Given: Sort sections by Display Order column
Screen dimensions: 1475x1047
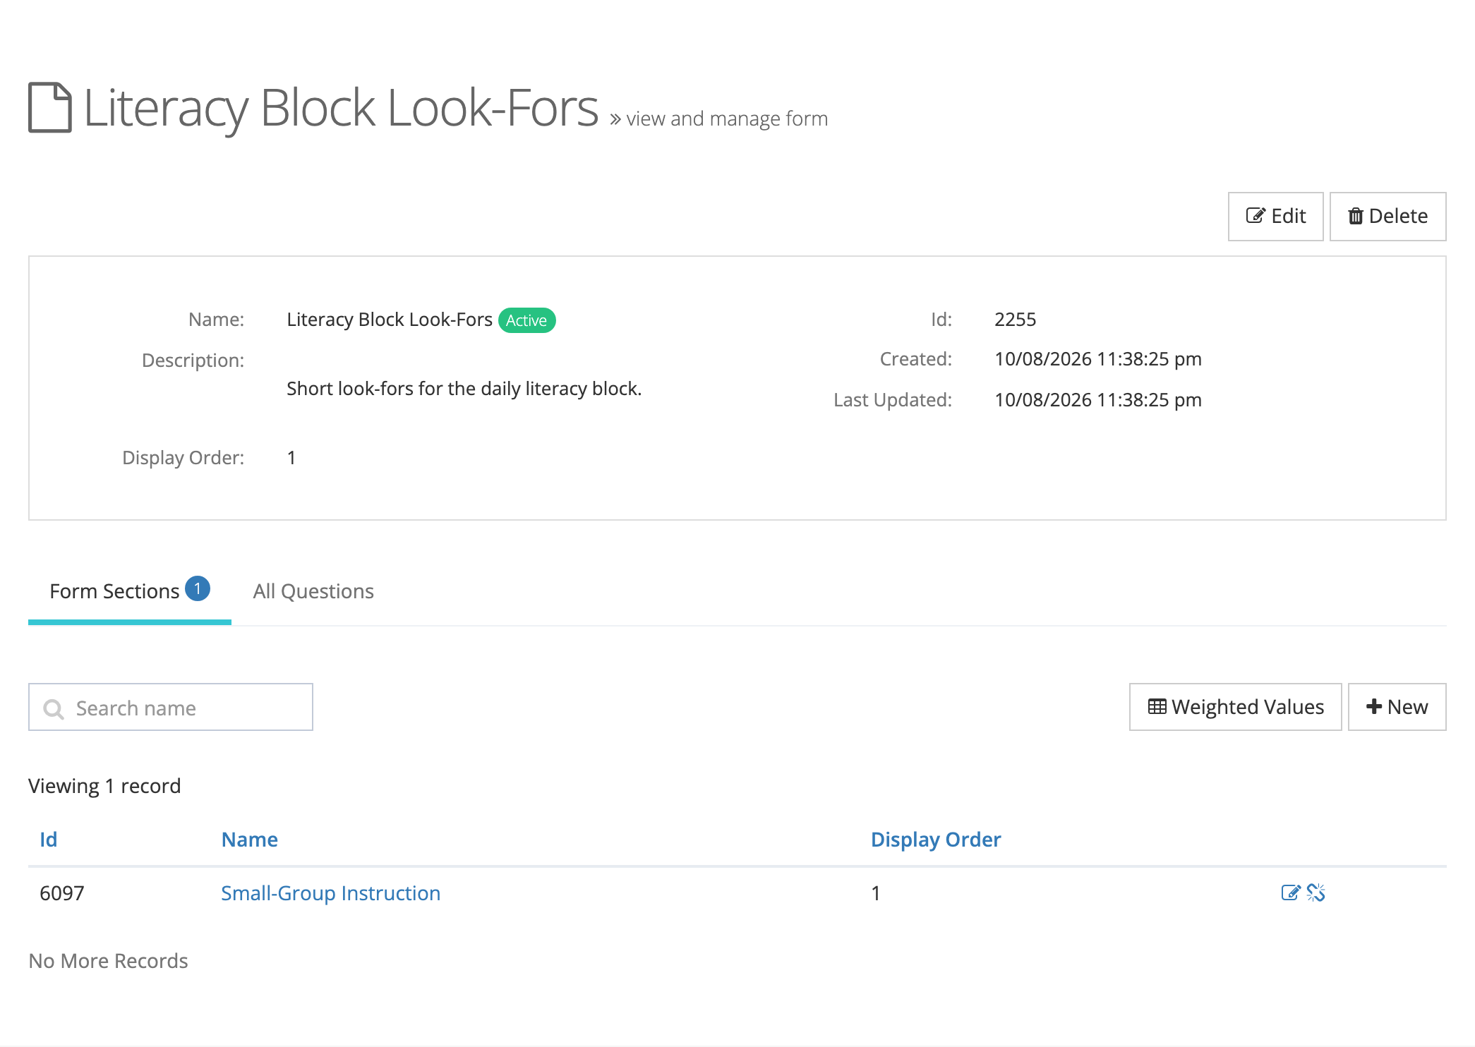Looking at the screenshot, I should click(935, 839).
